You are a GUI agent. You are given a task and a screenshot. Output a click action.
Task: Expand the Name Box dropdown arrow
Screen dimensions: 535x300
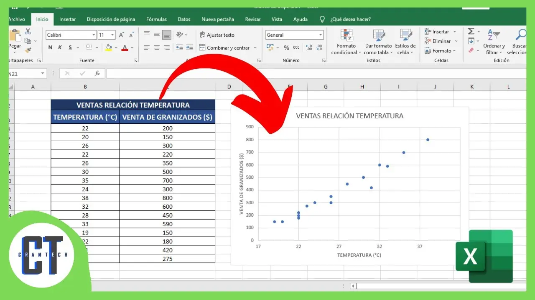(43, 73)
